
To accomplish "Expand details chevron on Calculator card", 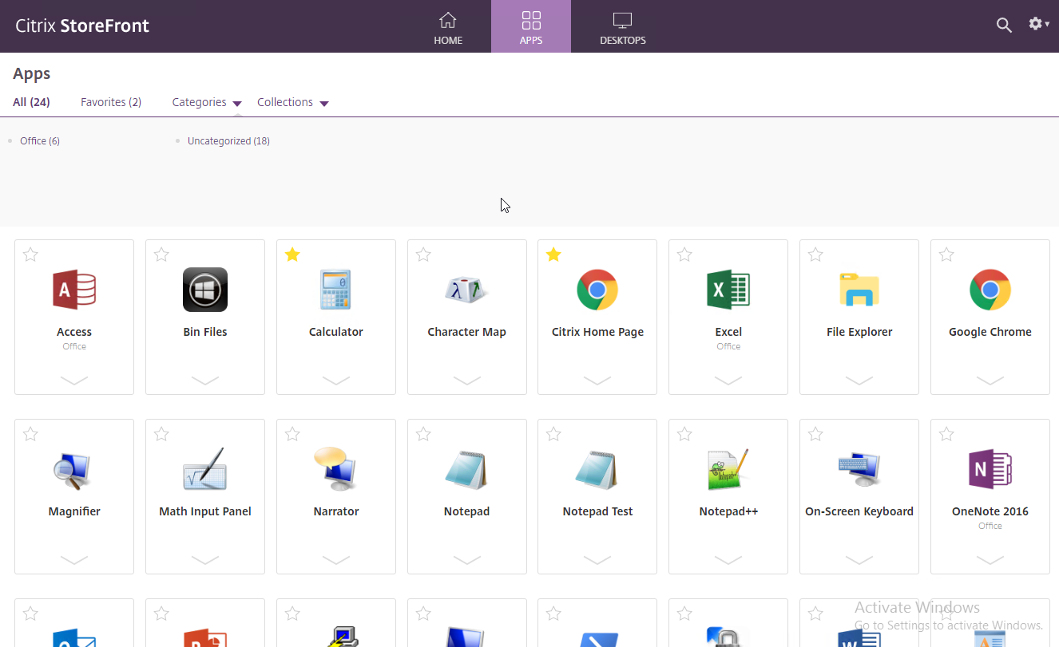I will coord(336,381).
